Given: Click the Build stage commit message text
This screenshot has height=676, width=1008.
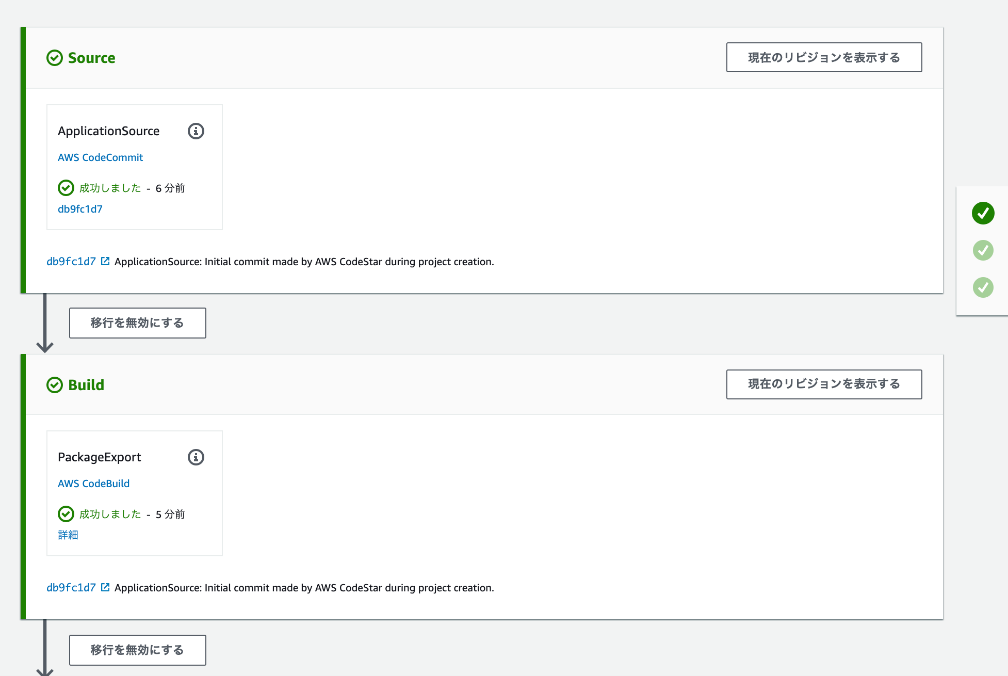Looking at the screenshot, I should [x=304, y=588].
